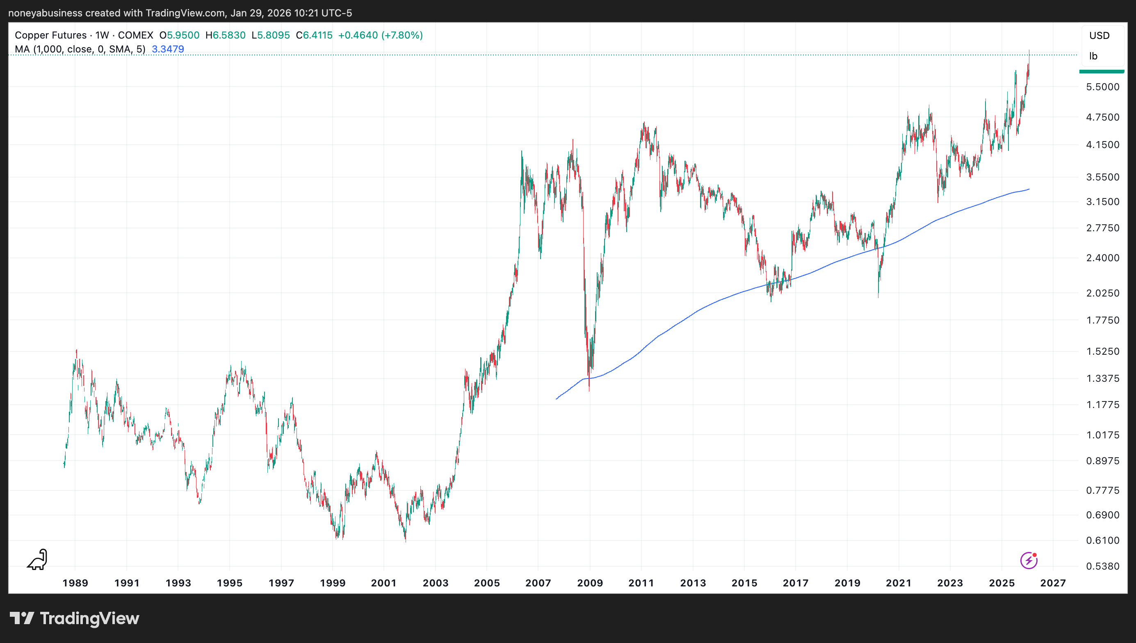Click the lb unit label
1136x643 pixels.
(1093, 56)
